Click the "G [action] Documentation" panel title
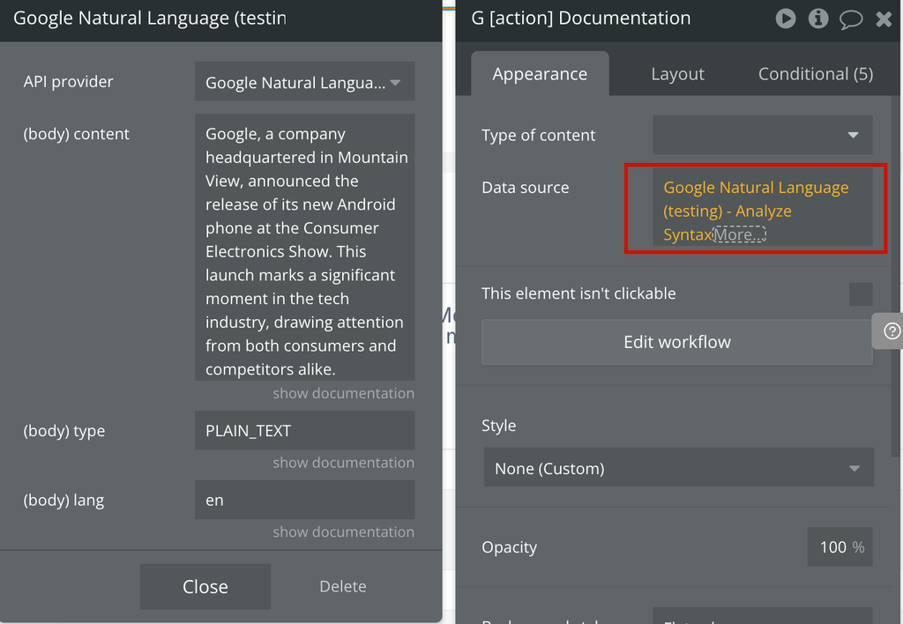Viewport: 903px width, 624px height. 581,19
